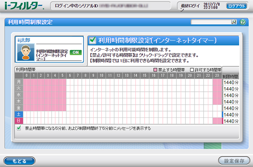The width and height of the screenshot is (253, 167).
Task: Click the pink 禁止する時間帯 legend square
Action: (156, 69)
